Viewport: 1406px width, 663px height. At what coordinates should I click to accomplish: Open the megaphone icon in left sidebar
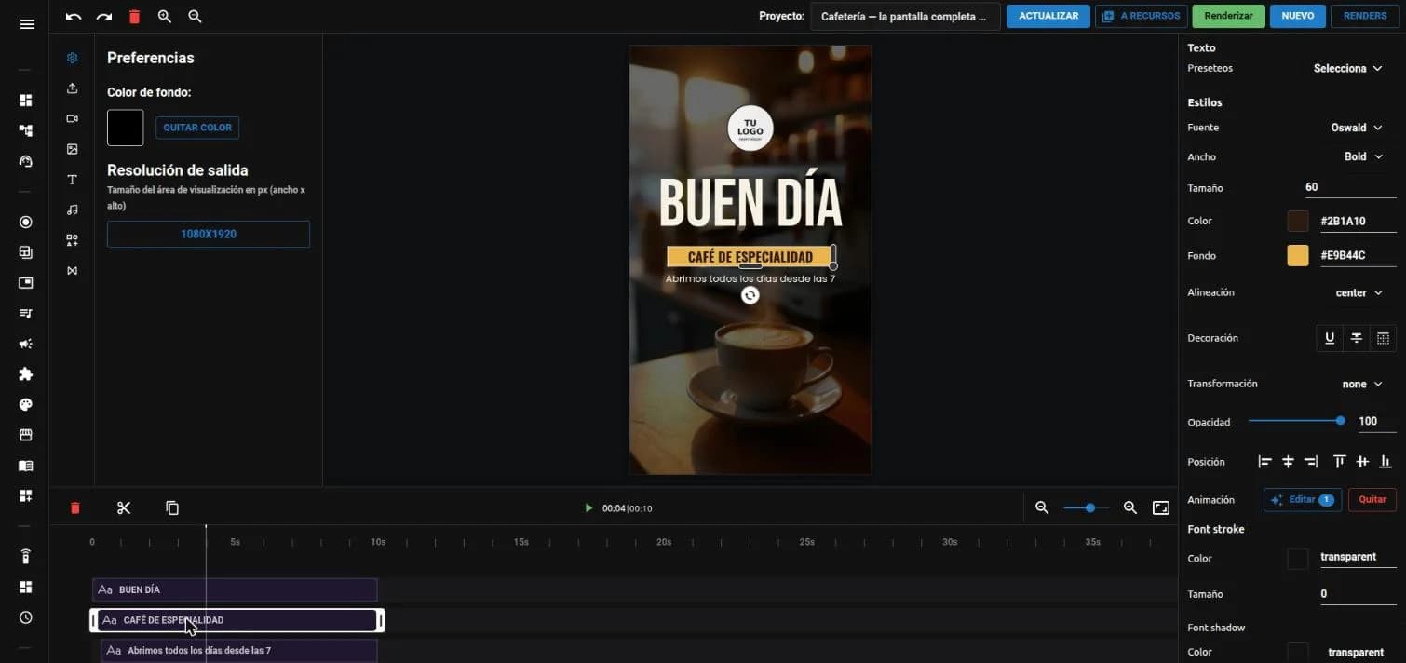[26, 344]
